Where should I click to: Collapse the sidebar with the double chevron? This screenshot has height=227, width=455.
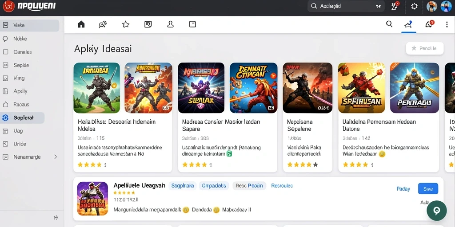coord(56,217)
